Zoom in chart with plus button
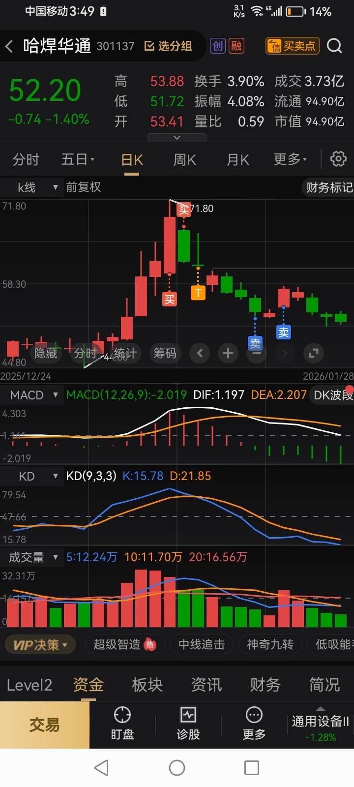This screenshot has width=354, height=787. point(228,353)
